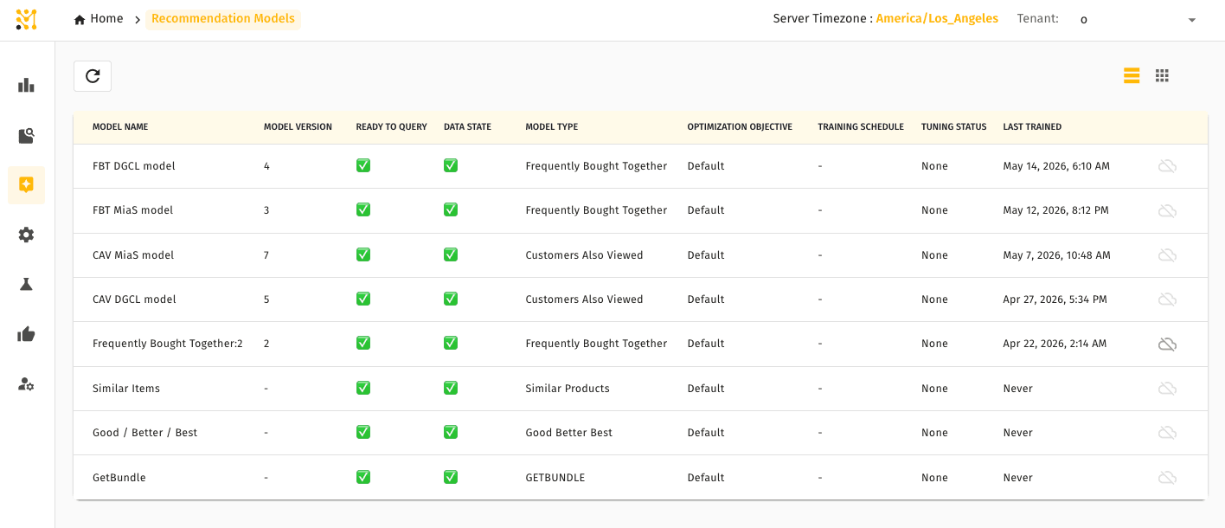
Task: Click cloud-off icon for Good / Better / Best
Action: tap(1167, 433)
